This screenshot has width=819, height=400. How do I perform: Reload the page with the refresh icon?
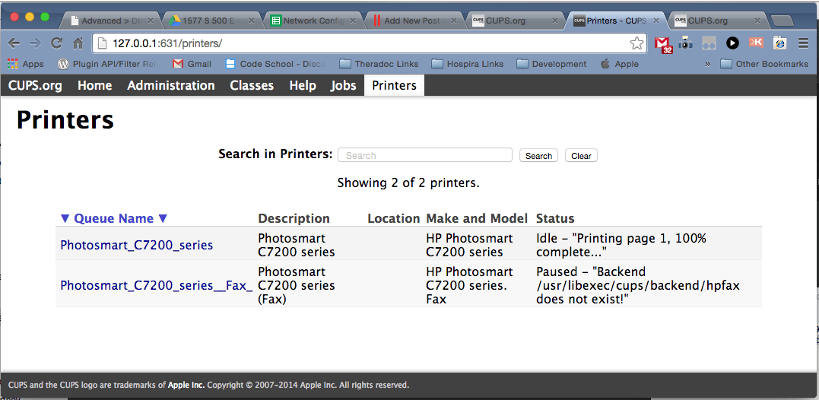tap(56, 43)
